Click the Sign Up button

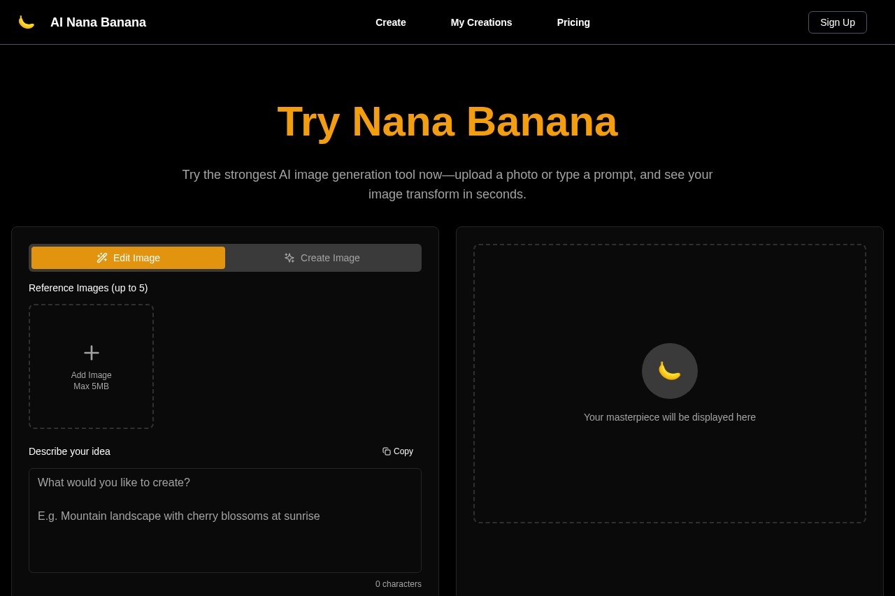click(x=837, y=22)
